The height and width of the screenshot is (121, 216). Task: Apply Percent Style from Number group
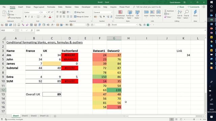click(101, 17)
